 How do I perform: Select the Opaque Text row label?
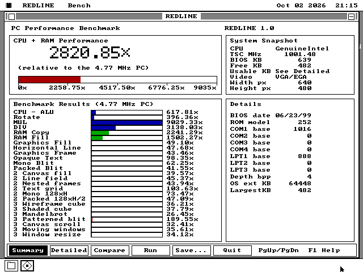(38, 158)
